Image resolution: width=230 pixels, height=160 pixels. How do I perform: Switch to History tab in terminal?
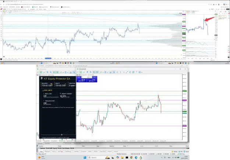click(x=54, y=151)
